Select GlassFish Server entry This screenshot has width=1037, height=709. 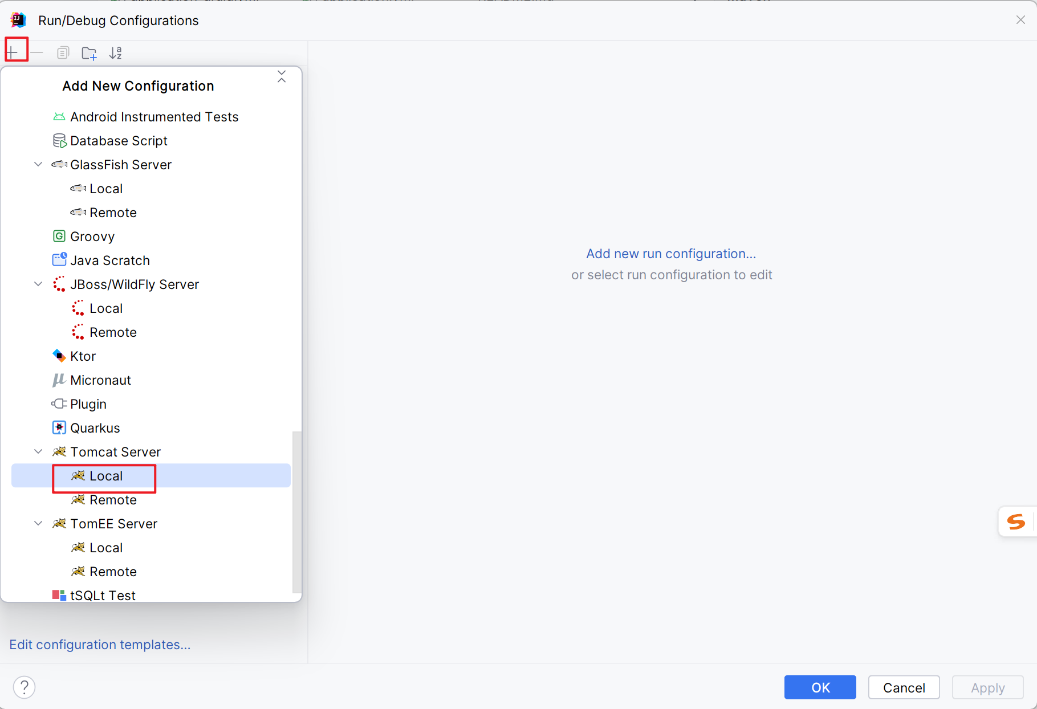pyautogui.click(x=151, y=165)
